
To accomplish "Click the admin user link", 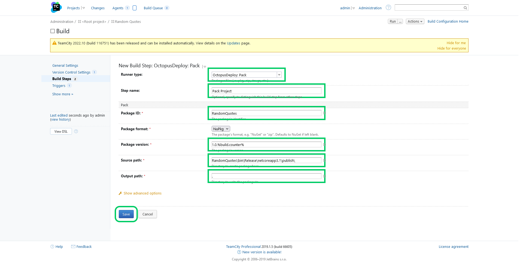I will 345,8.
